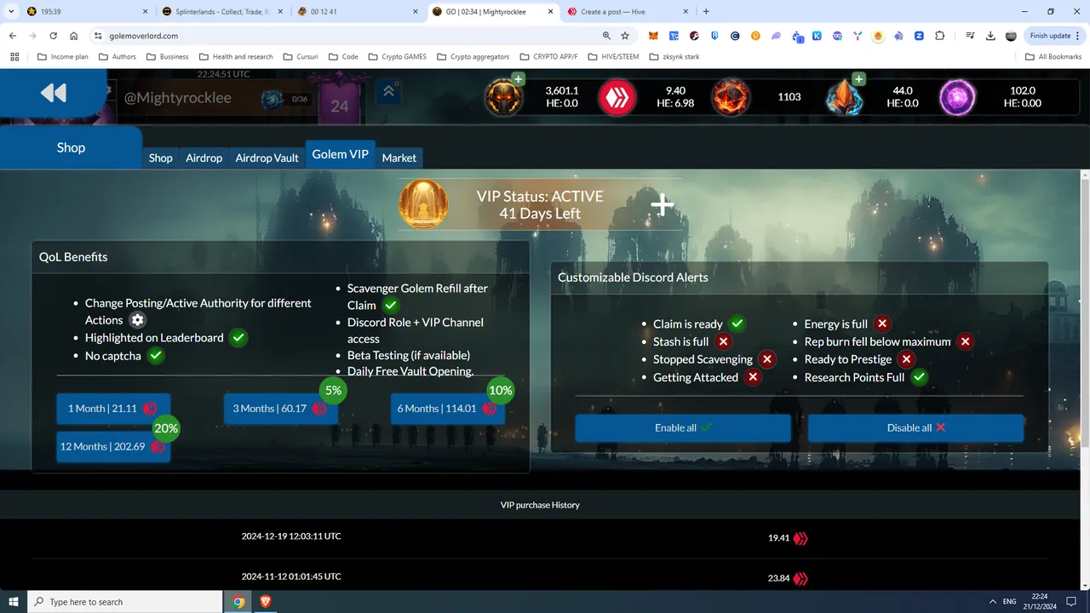This screenshot has height=613, width=1090.
Task: Add more golem resource via plus badge
Action: click(x=519, y=79)
